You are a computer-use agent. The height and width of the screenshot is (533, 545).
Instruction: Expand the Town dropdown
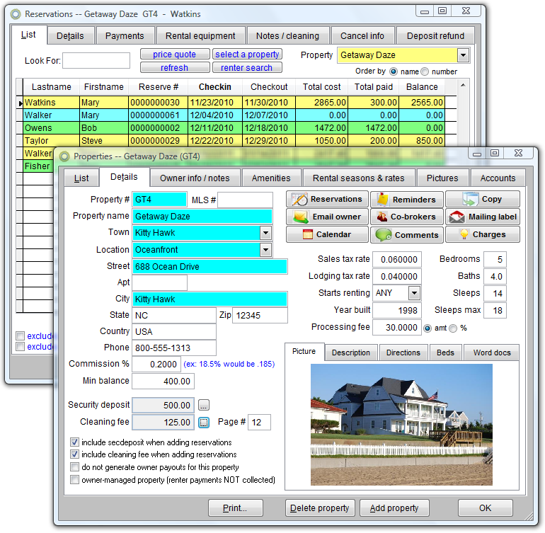[266, 233]
